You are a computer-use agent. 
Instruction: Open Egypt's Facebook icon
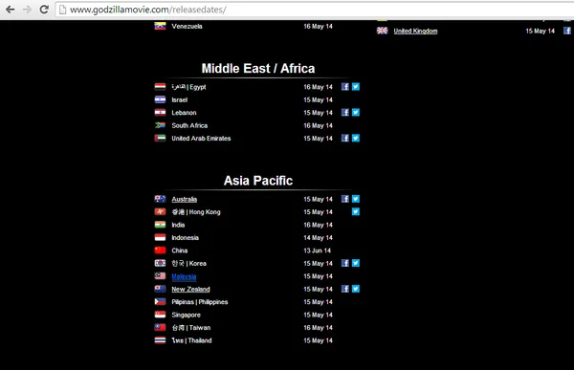[x=344, y=87]
